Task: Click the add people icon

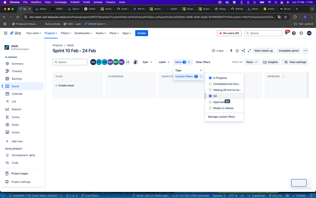Action: coord(136,62)
